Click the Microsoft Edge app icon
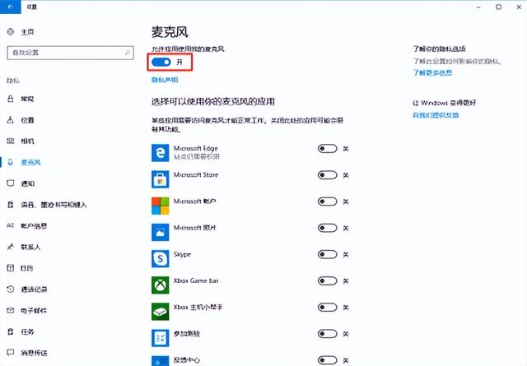 (x=161, y=153)
